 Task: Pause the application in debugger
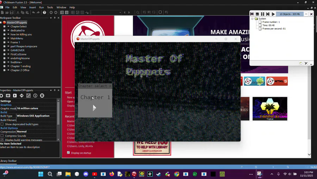click(x=262, y=14)
